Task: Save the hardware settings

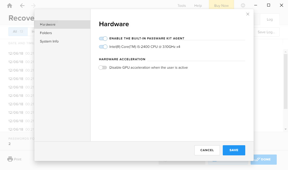Action: pos(234,150)
